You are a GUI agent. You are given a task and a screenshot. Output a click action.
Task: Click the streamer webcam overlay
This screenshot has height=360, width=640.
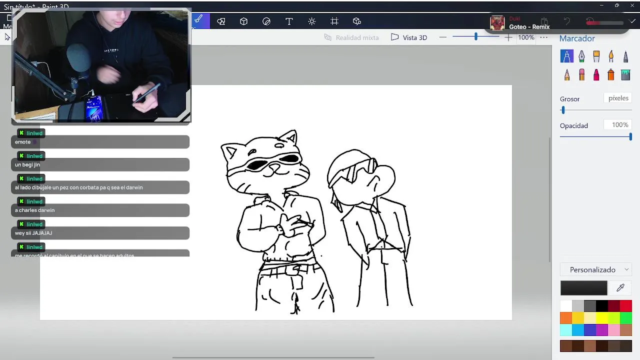point(101,65)
